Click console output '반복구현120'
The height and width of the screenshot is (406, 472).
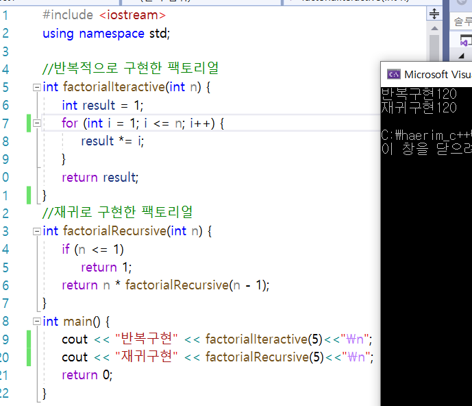coord(419,94)
